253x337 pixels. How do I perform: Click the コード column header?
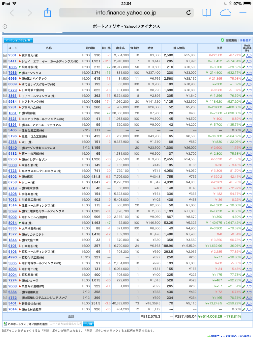(13, 48)
